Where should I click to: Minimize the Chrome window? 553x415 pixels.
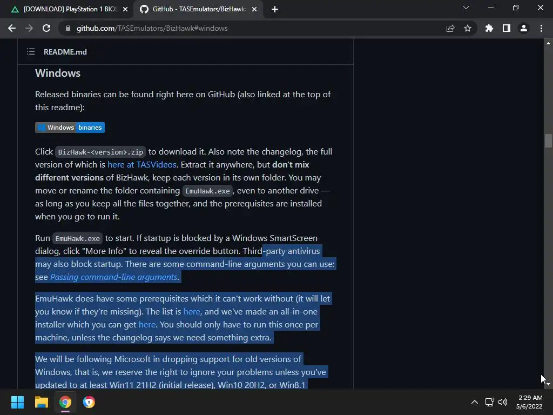point(491,8)
